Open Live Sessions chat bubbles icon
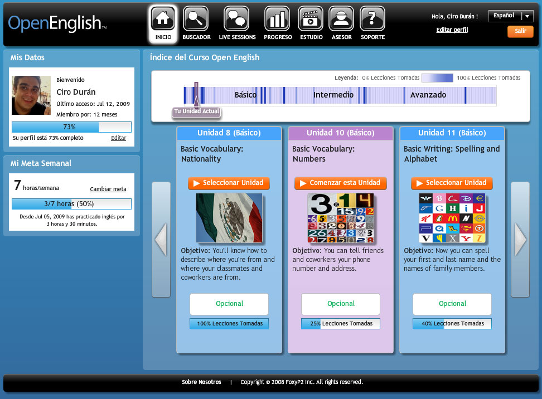The height and width of the screenshot is (399, 542). pyautogui.click(x=237, y=19)
